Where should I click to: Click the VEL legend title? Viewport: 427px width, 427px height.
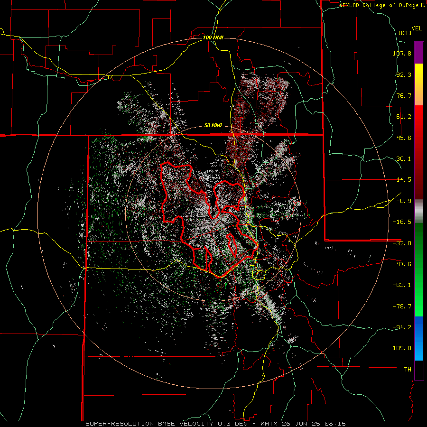coord(417,28)
